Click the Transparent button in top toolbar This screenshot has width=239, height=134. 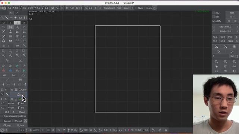(109, 8)
